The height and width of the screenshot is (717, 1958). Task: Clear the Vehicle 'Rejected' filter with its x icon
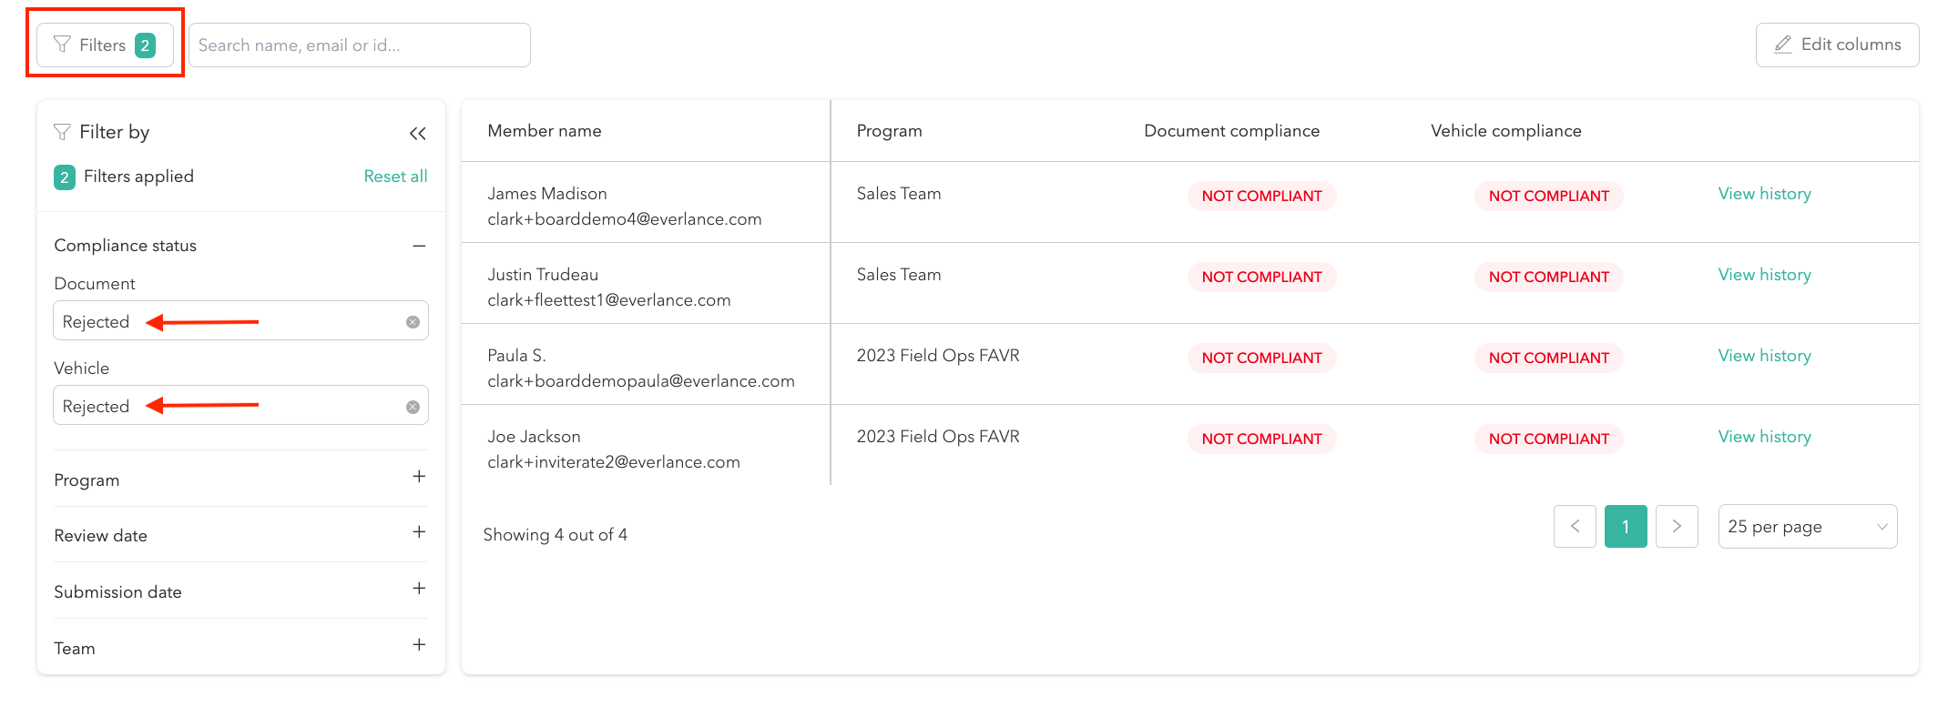[x=412, y=406]
